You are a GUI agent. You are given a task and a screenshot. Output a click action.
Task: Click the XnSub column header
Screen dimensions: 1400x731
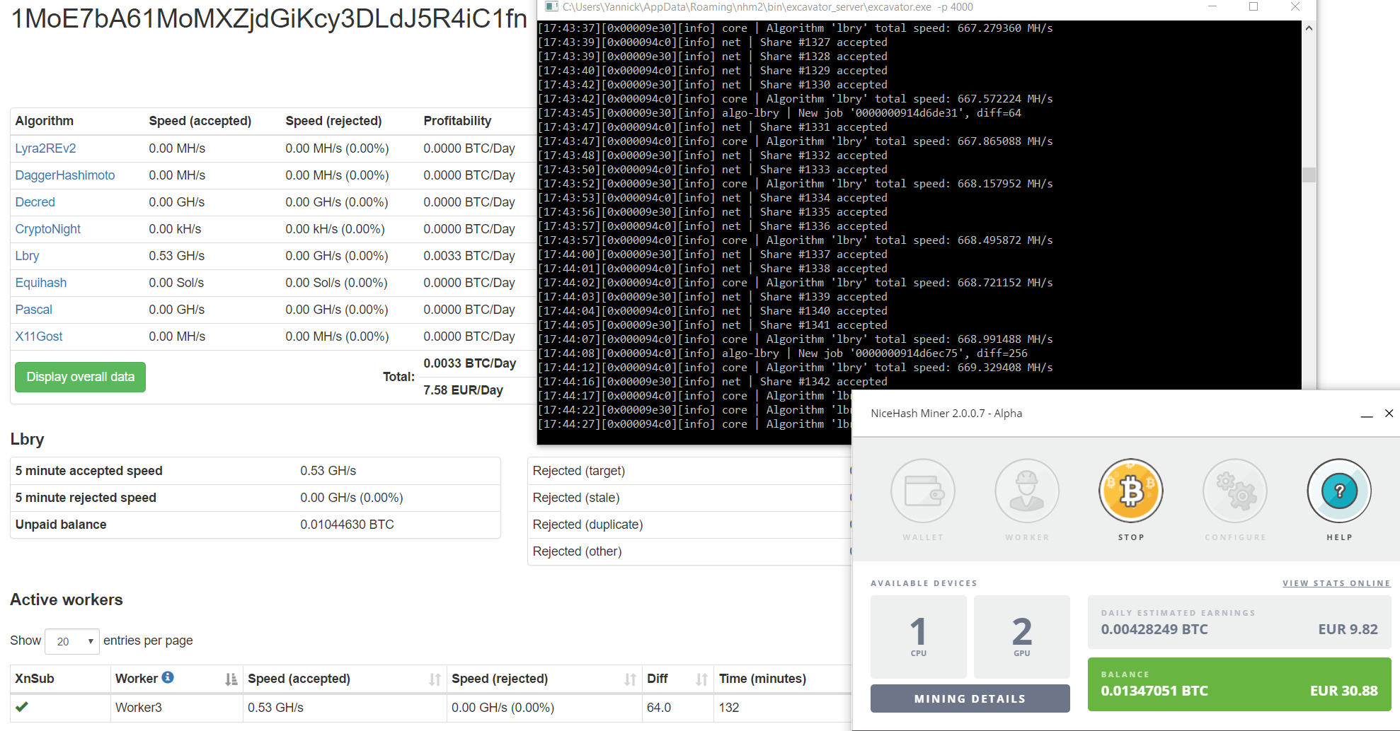[35, 679]
